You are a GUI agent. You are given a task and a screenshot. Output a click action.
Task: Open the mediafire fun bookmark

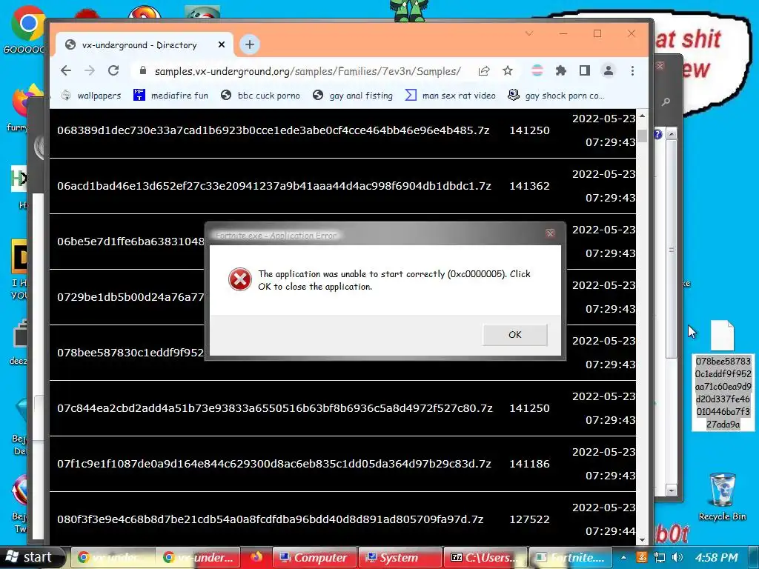pyautogui.click(x=170, y=96)
